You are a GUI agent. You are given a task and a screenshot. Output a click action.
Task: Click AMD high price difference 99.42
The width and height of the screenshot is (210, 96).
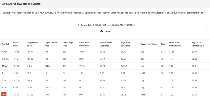123,52
